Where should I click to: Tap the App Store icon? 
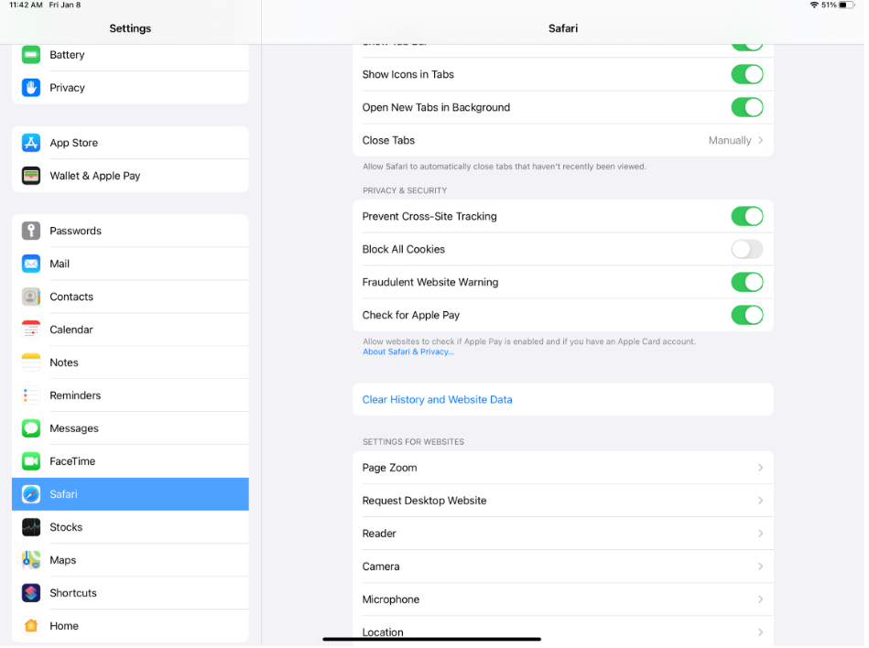pos(31,143)
